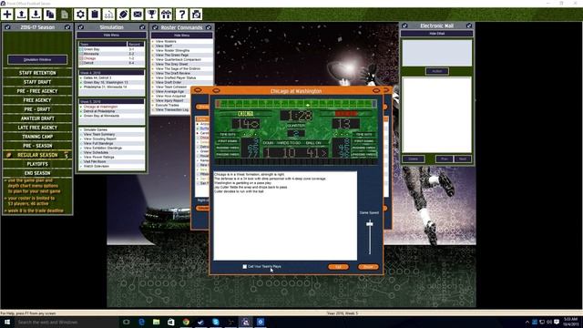Click View Draft Order entry

point(169,82)
